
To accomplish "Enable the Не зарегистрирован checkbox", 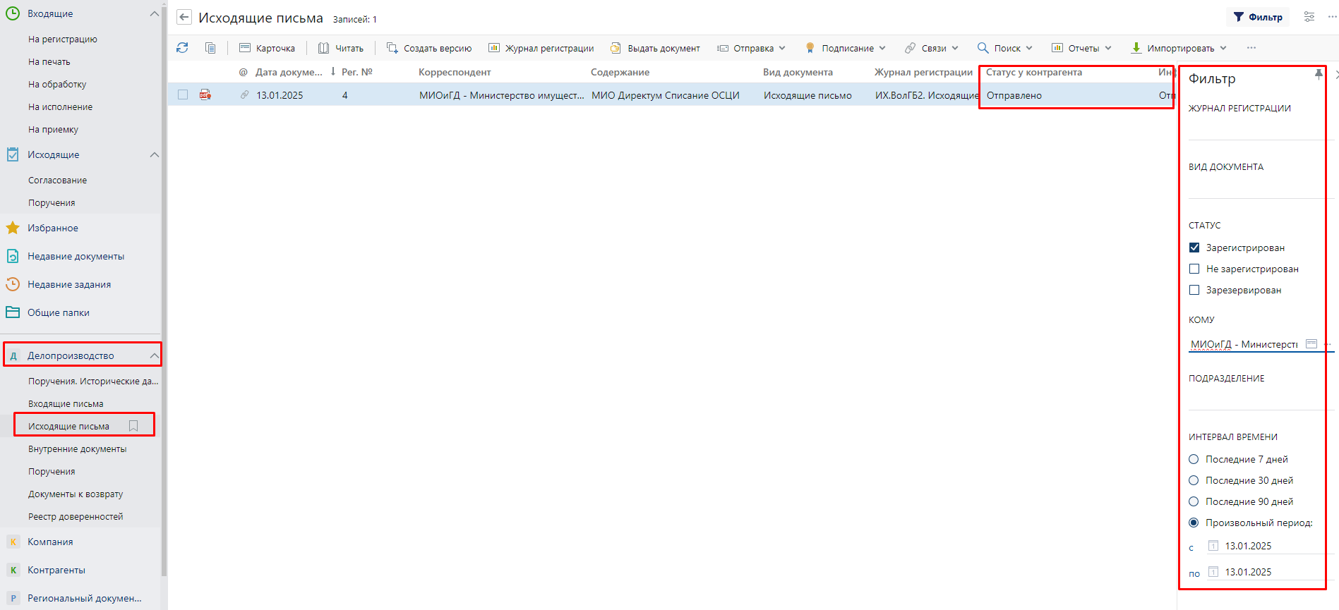I will coord(1194,269).
